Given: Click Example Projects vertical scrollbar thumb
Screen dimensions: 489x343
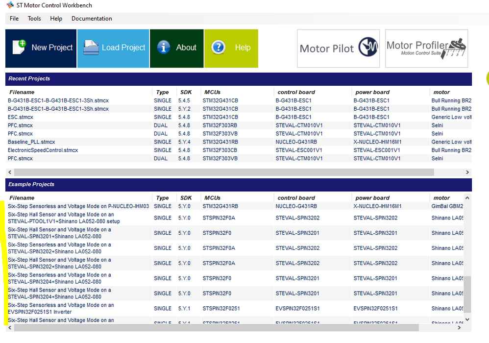Looking at the screenshot, I should pos(467,294).
